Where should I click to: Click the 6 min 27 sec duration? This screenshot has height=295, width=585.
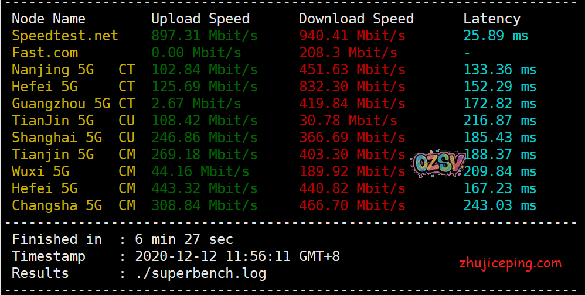[184, 239]
